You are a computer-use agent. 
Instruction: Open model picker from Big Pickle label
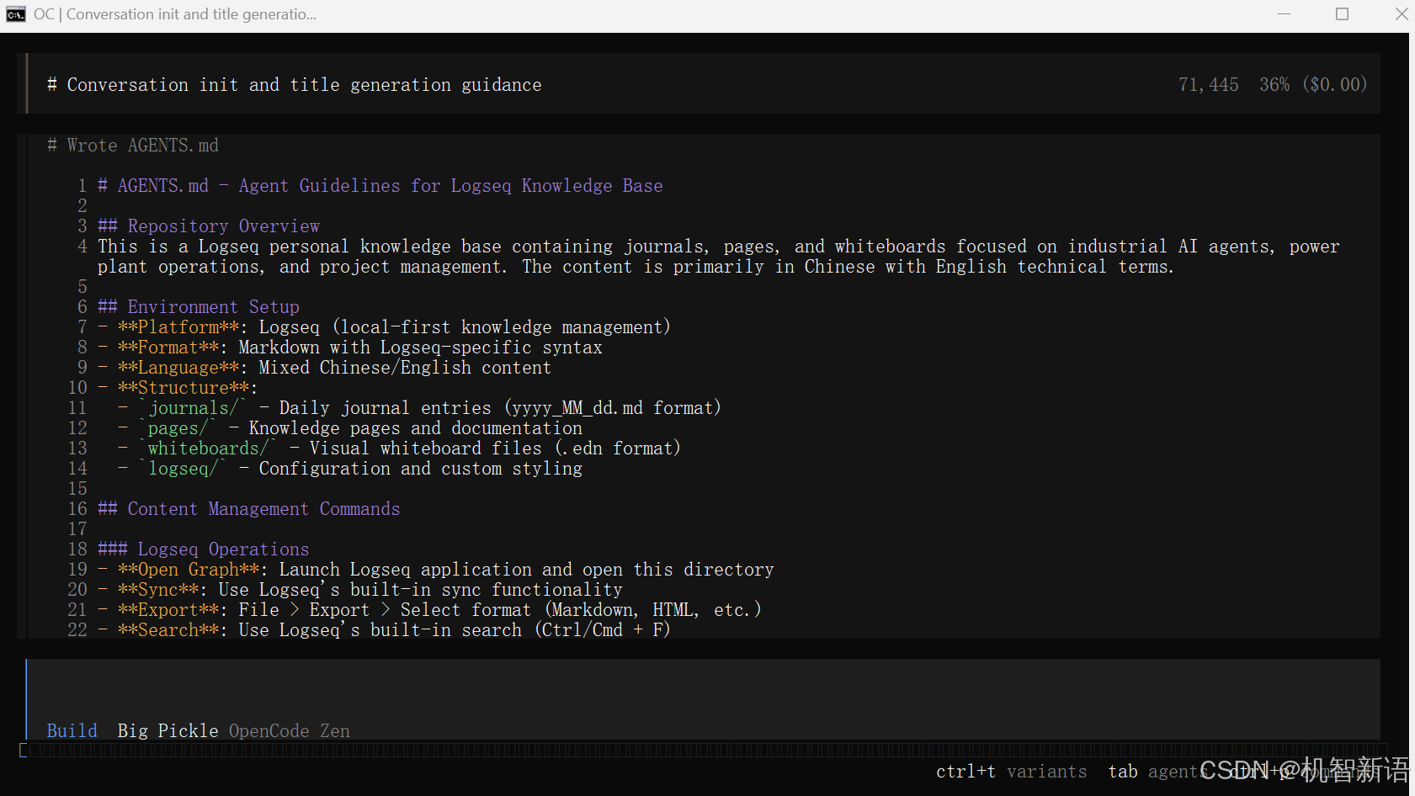pyautogui.click(x=168, y=730)
